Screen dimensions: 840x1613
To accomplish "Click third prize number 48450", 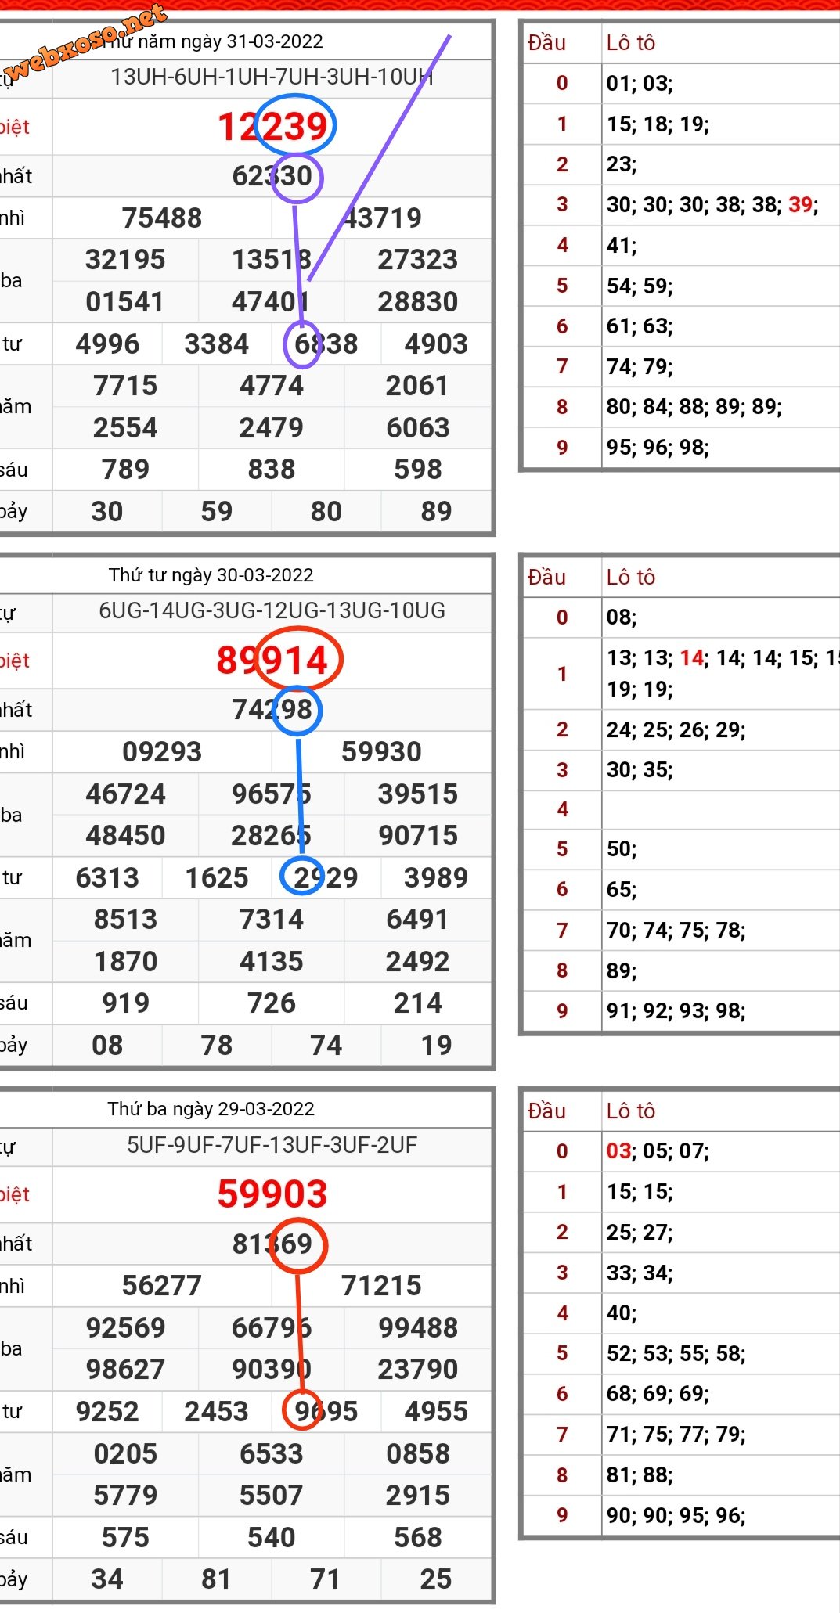I will [x=125, y=835].
